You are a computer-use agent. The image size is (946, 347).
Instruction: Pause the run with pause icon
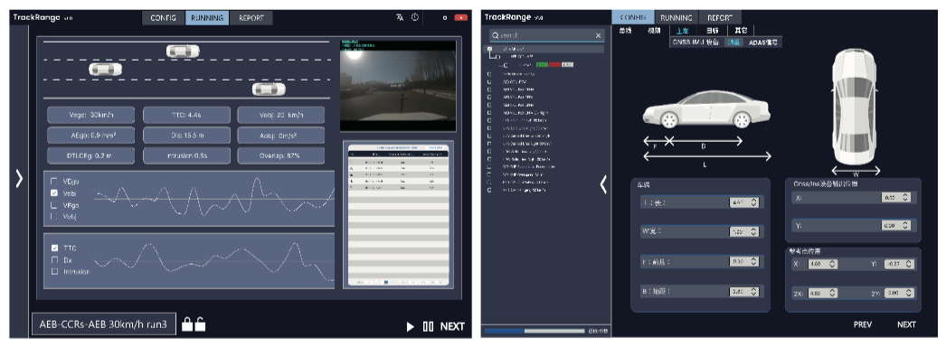pyautogui.click(x=429, y=326)
